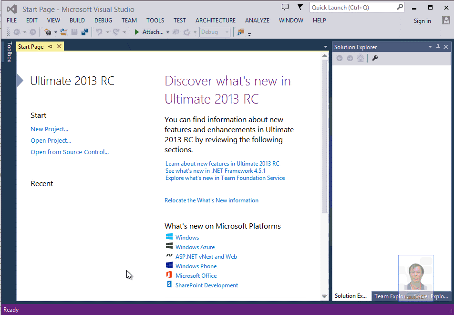Open the ARCHITECTURE menu

click(216, 21)
